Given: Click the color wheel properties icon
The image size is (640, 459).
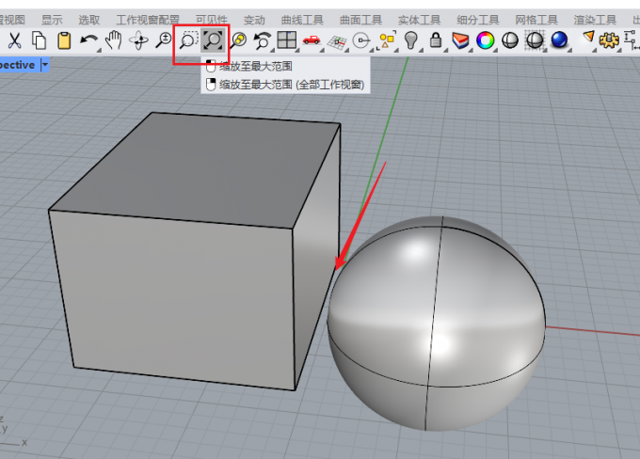Looking at the screenshot, I should pos(486,40).
